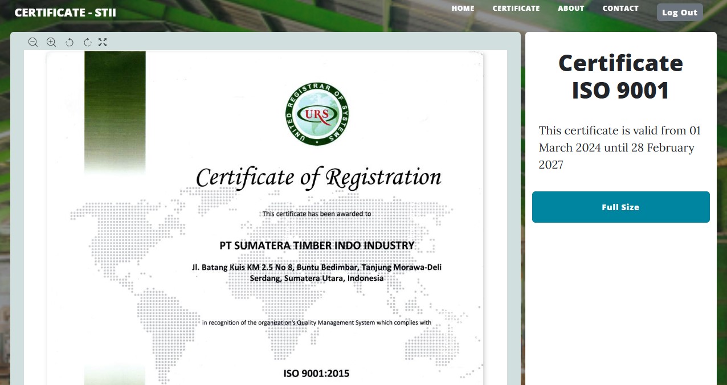727x385 pixels.
Task: Go to the HOME page
Action: pyautogui.click(x=463, y=9)
